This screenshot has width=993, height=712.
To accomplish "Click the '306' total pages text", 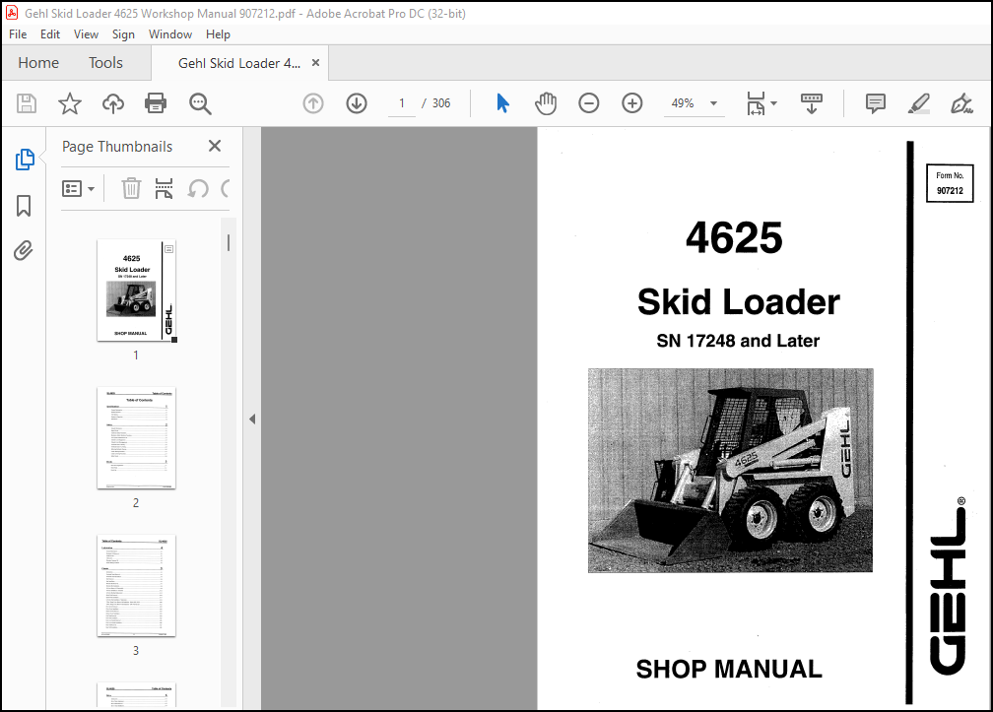I will click(441, 103).
